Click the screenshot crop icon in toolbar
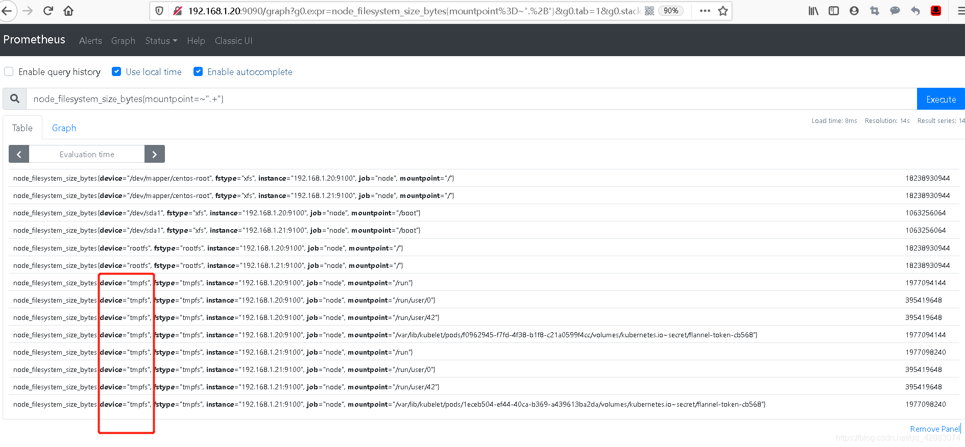Screen dimensions: 965x447 point(875,11)
